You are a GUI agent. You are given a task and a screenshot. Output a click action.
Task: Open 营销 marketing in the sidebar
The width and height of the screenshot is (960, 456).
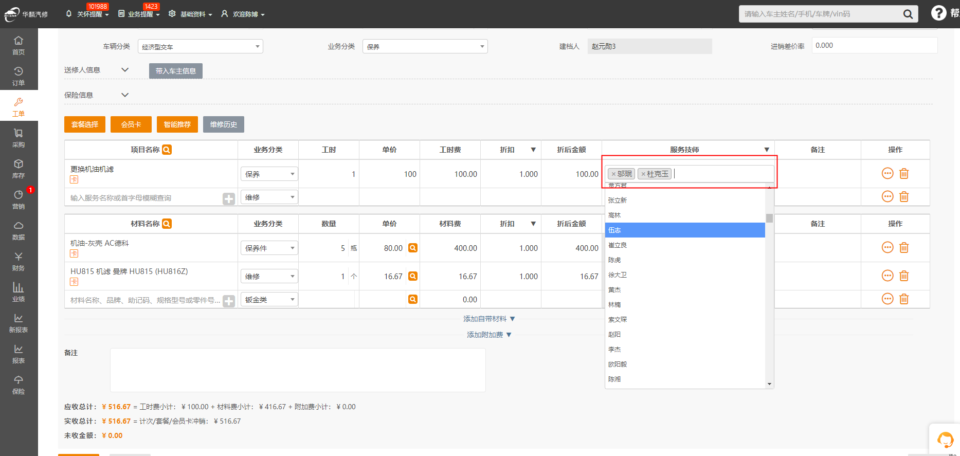(19, 199)
